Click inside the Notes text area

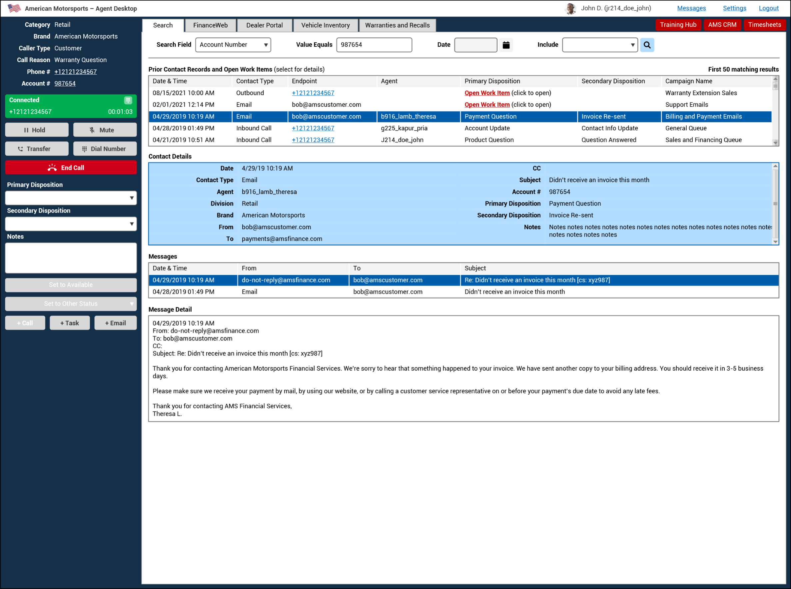(x=71, y=257)
